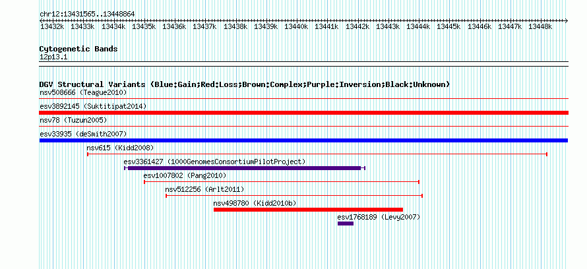Click the left arrowhead of the ruler
Viewport: 587px width, 269px height.
pyautogui.click(x=41, y=20)
